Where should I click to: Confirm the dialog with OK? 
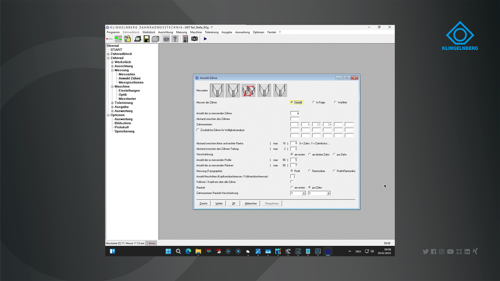234,203
